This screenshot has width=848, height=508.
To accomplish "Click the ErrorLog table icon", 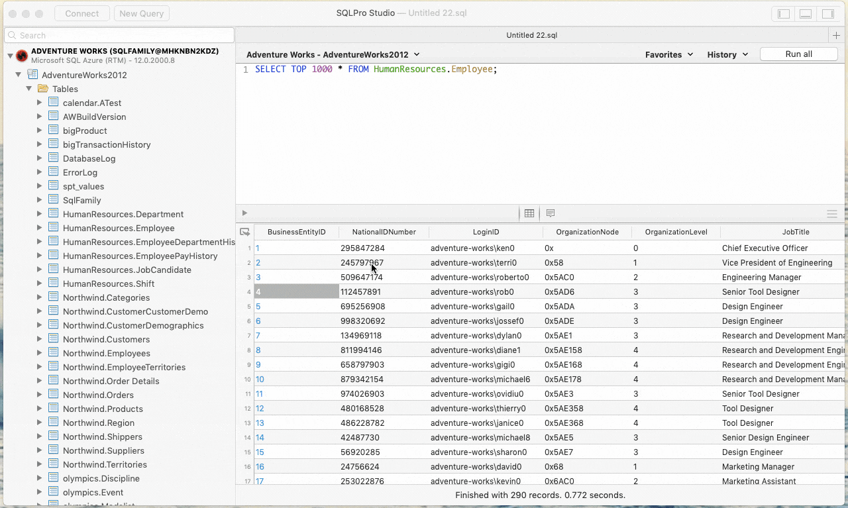I will [54, 172].
